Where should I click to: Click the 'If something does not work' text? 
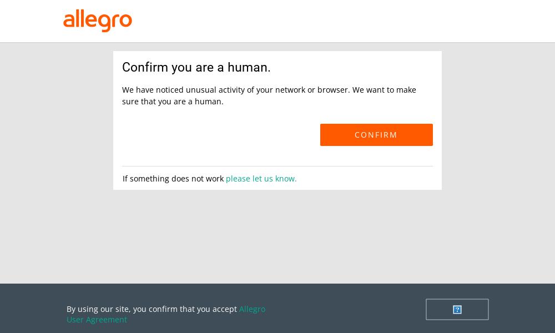(x=173, y=179)
